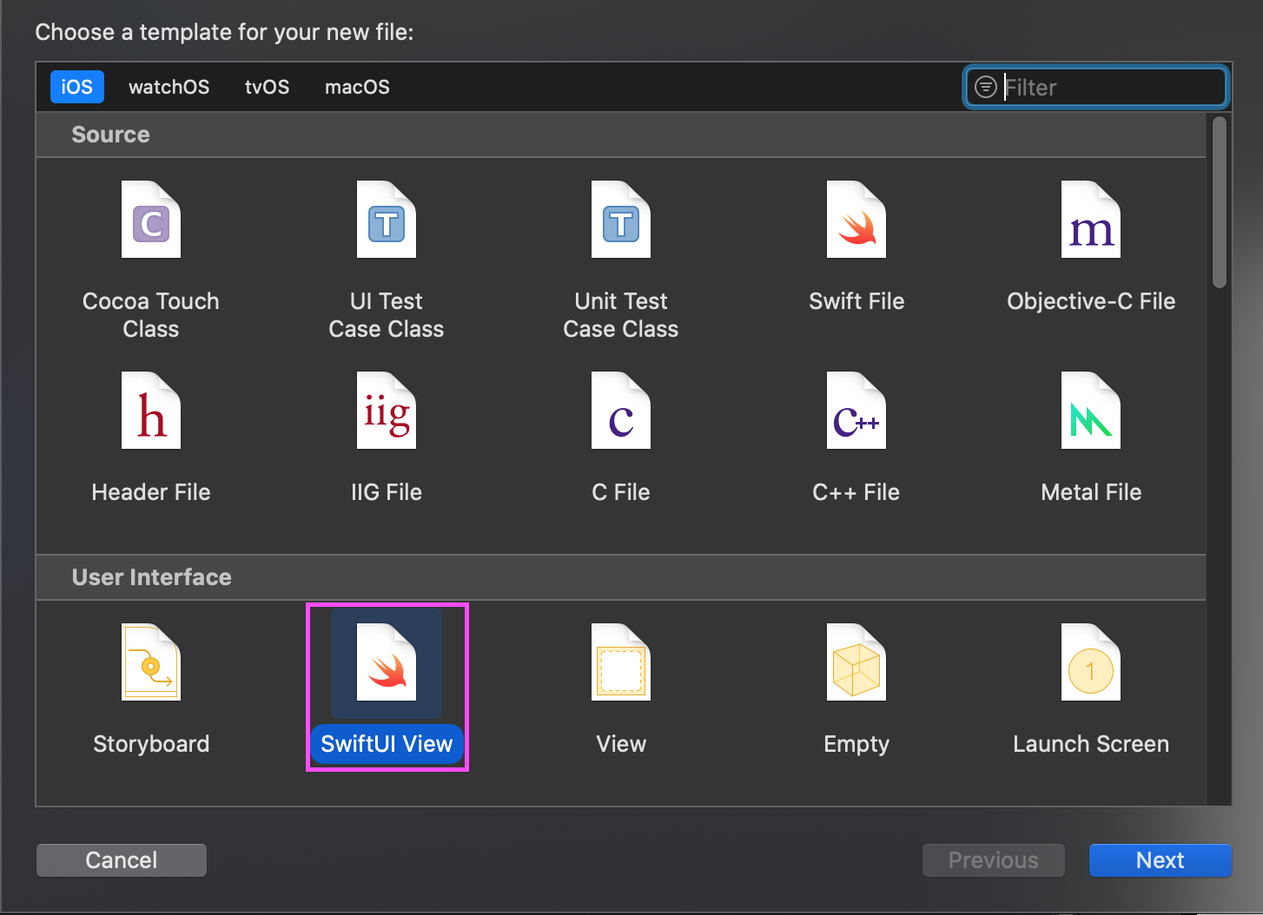Select the Swift File template icon
The height and width of the screenshot is (915, 1263).
point(856,221)
